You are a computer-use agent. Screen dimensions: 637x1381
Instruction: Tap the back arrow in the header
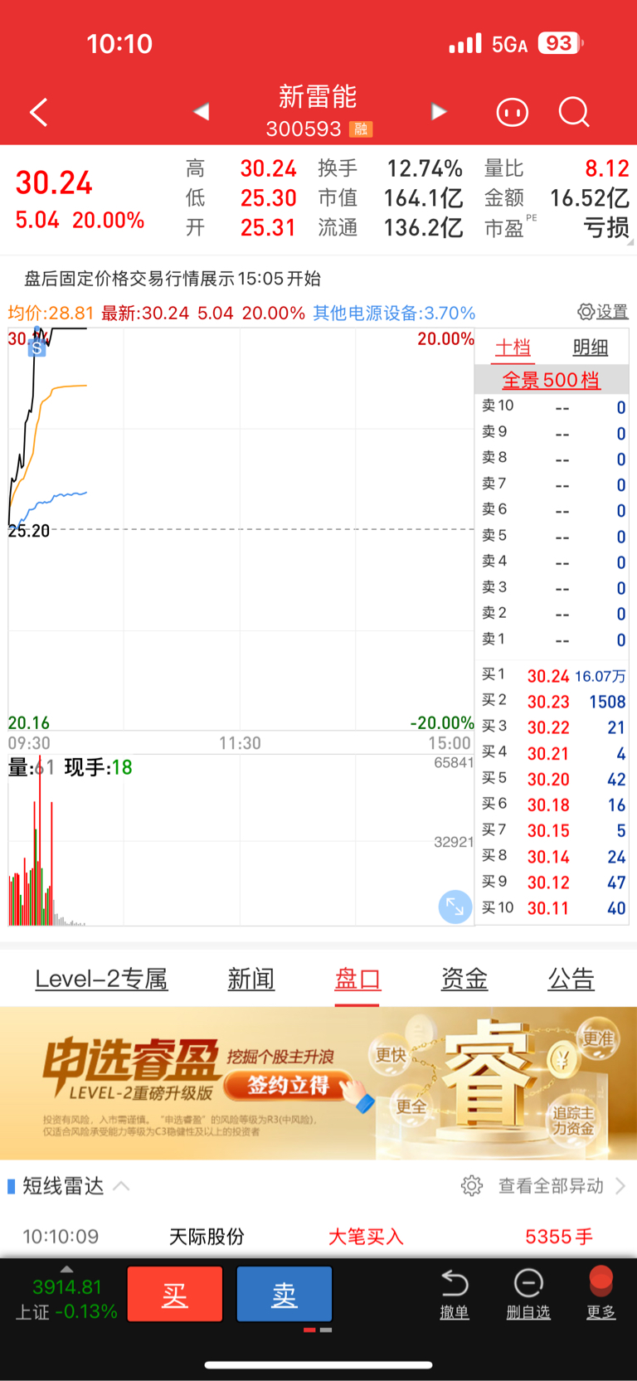coord(39,112)
